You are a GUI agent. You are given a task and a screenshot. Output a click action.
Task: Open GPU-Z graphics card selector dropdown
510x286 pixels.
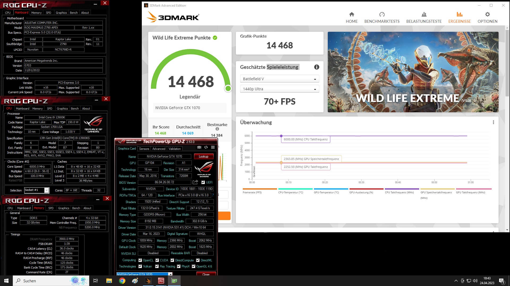(x=144, y=274)
